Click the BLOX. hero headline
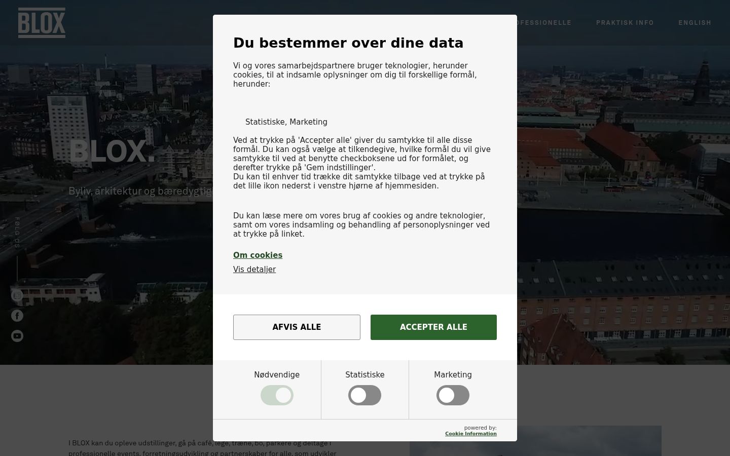 pyautogui.click(x=112, y=151)
